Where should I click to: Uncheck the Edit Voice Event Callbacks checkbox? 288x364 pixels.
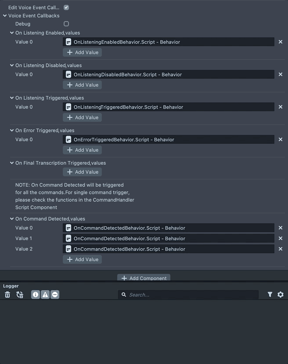tap(66, 7)
